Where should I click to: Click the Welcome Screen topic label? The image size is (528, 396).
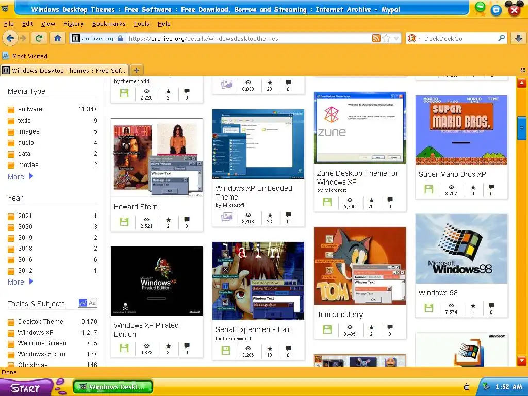pos(42,343)
